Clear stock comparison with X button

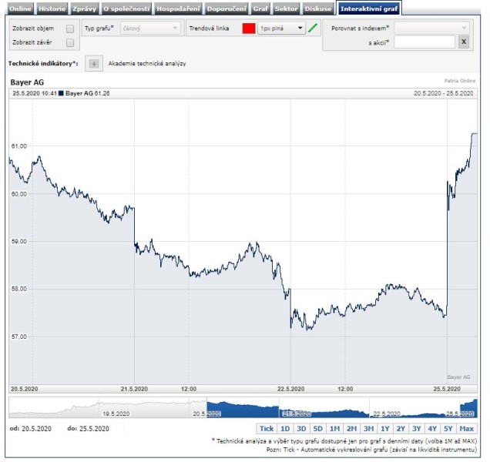click(463, 42)
